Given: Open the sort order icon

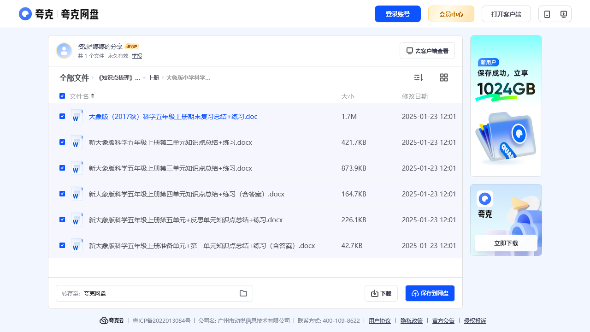Looking at the screenshot, I should [419, 77].
